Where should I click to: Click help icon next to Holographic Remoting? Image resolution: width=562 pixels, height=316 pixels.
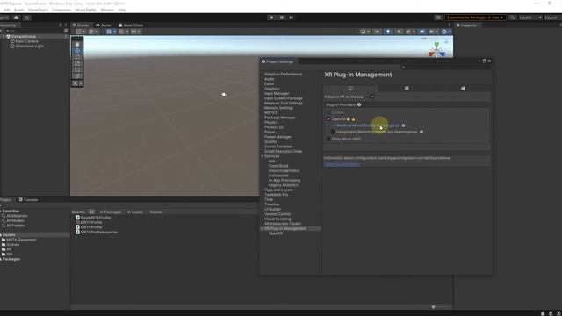421,132
